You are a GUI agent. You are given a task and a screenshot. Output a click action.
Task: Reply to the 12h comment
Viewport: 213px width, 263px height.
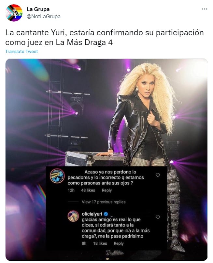click(x=107, y=190)
